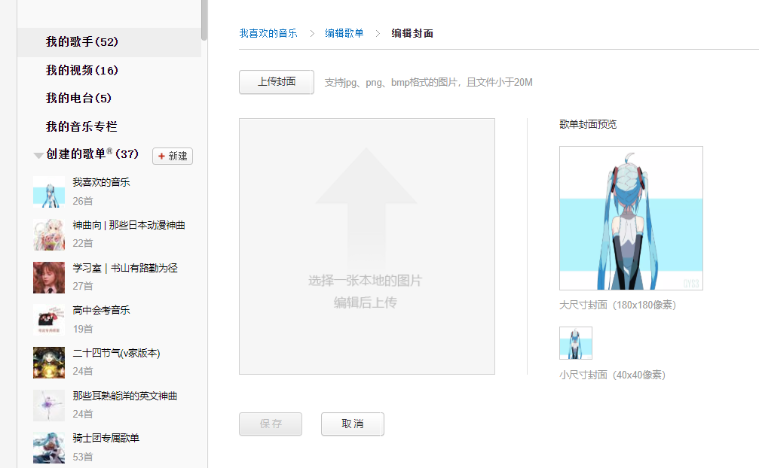
Task: Open 我的电台 (5) sidebar entry
Action: 78,98
